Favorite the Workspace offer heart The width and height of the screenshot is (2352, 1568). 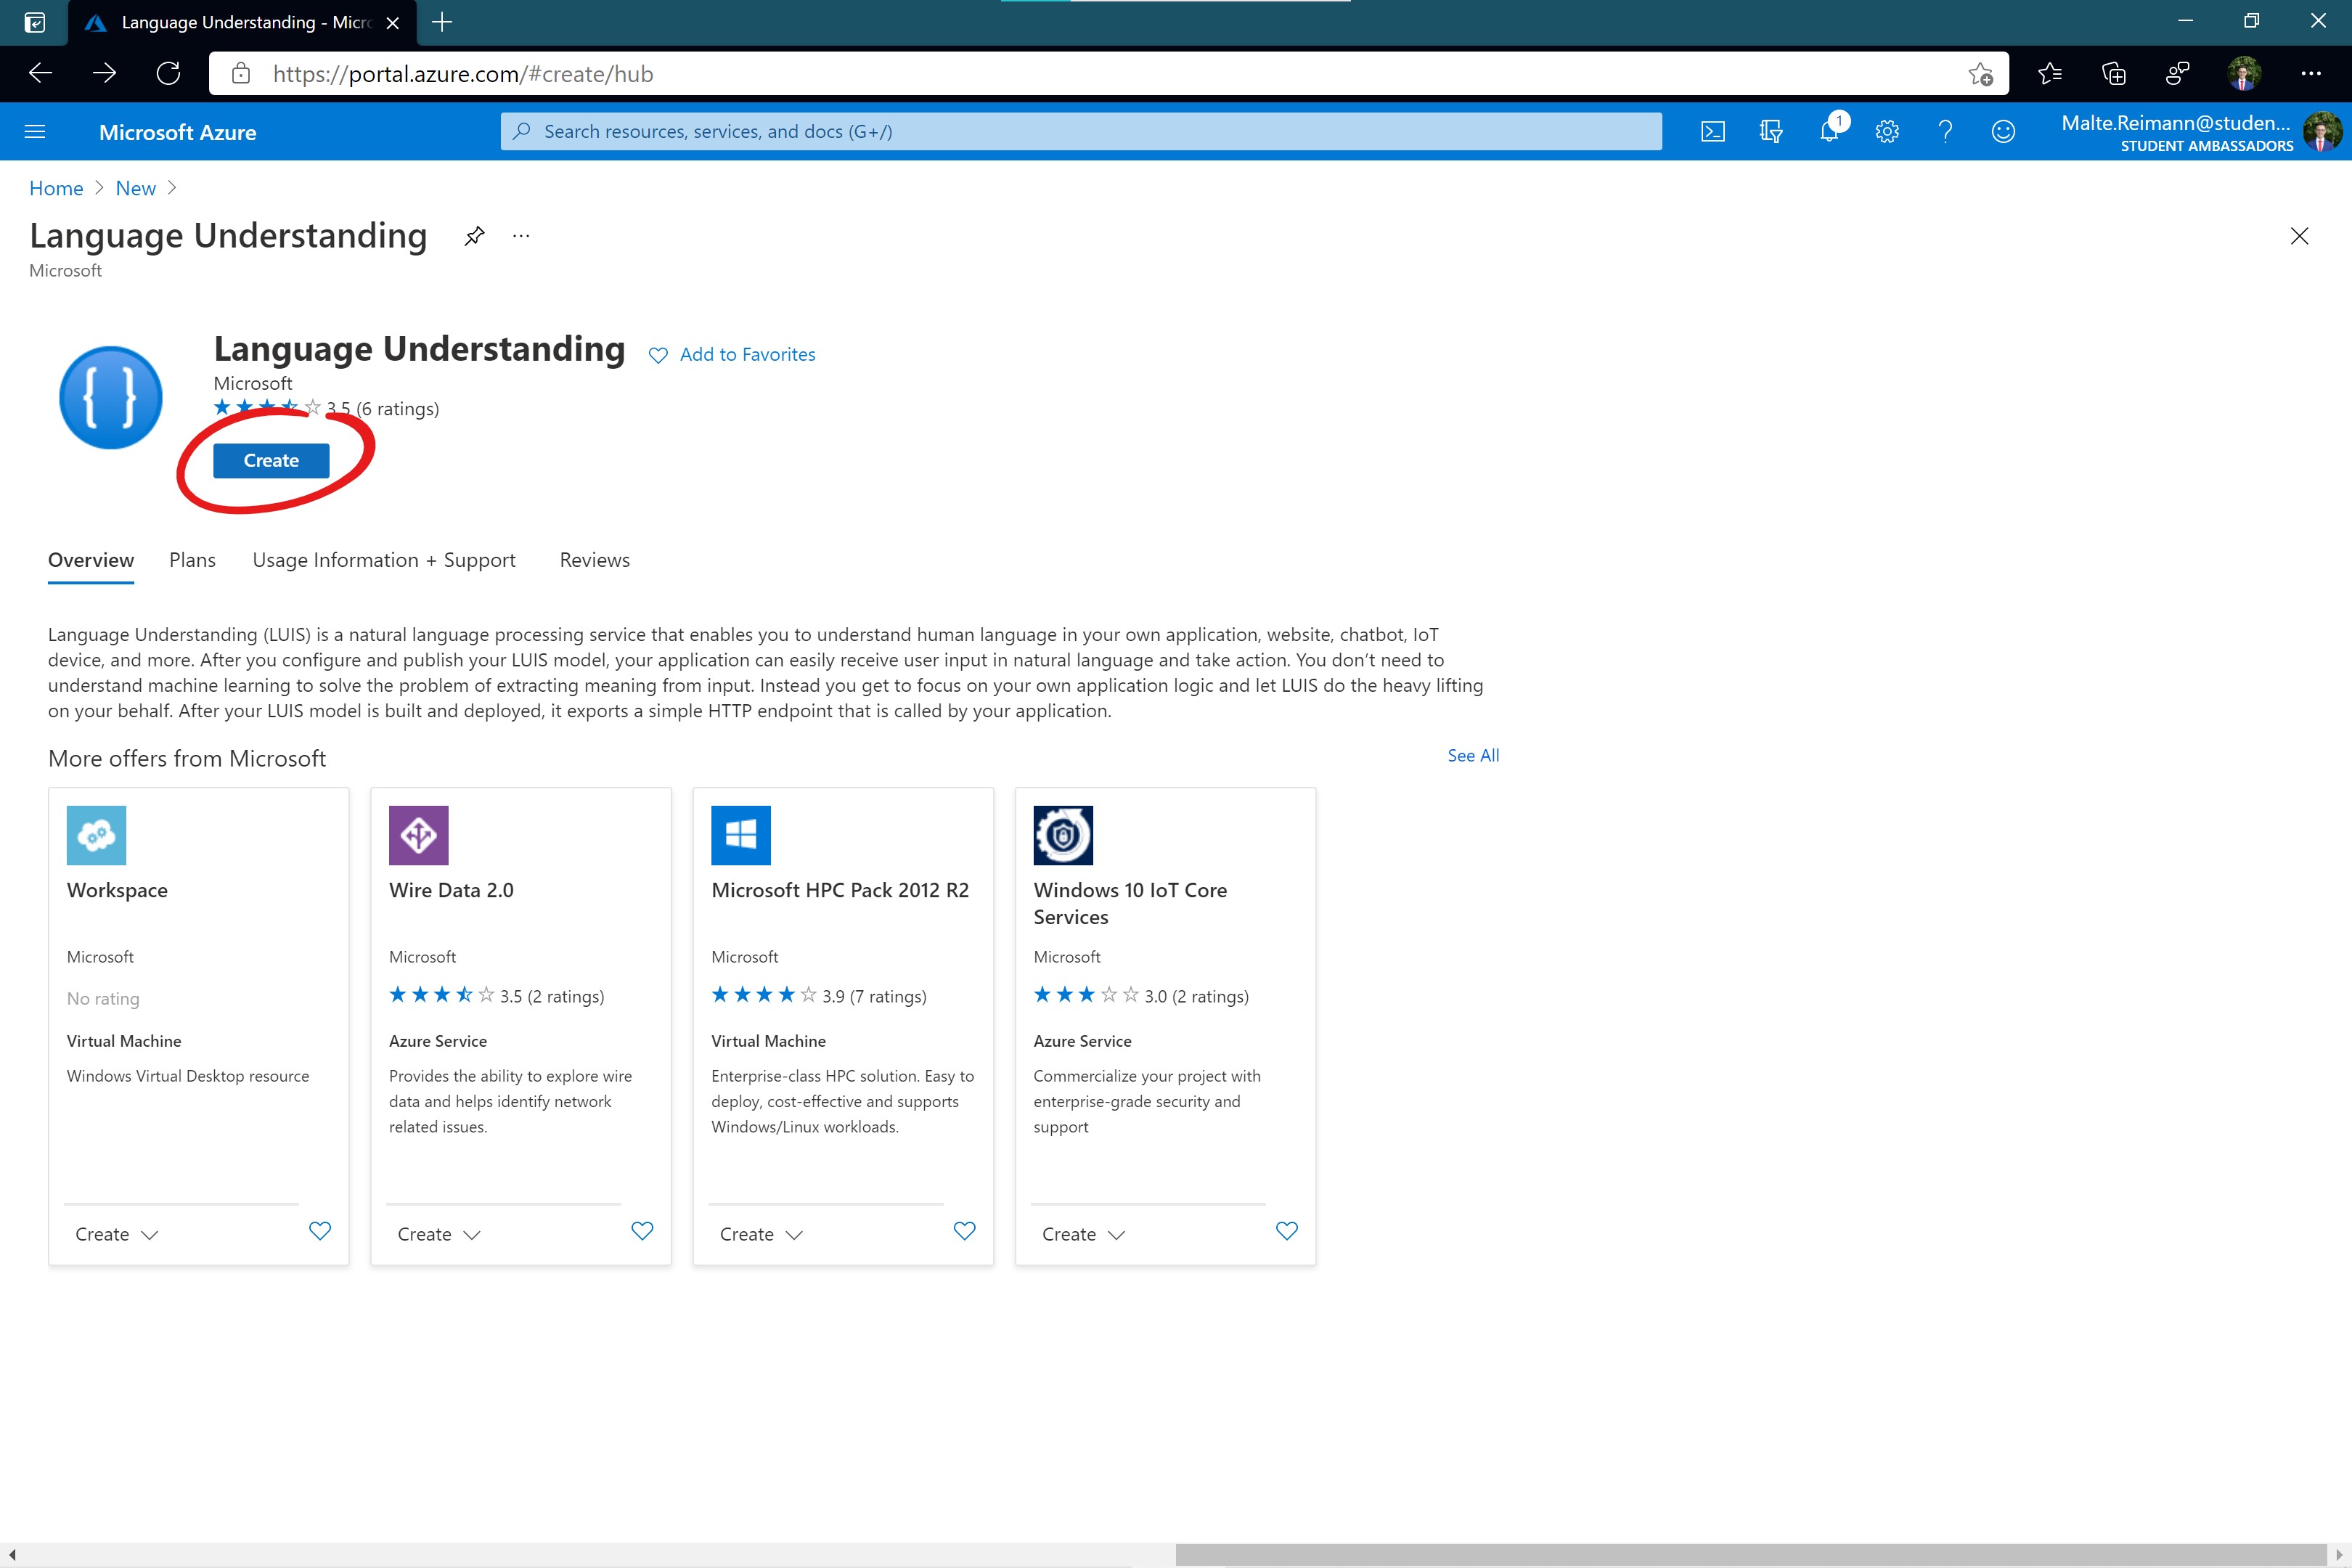pos(320,1231)
